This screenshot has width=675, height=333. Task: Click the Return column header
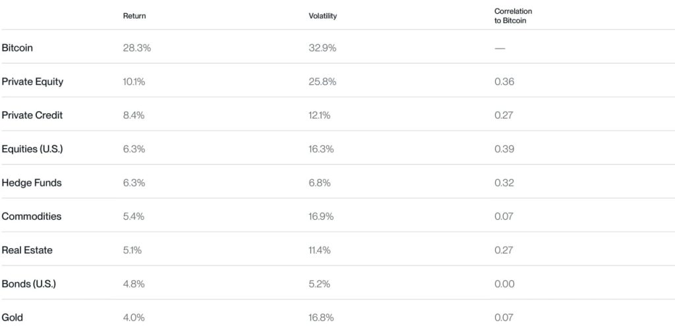click(134, 16)
